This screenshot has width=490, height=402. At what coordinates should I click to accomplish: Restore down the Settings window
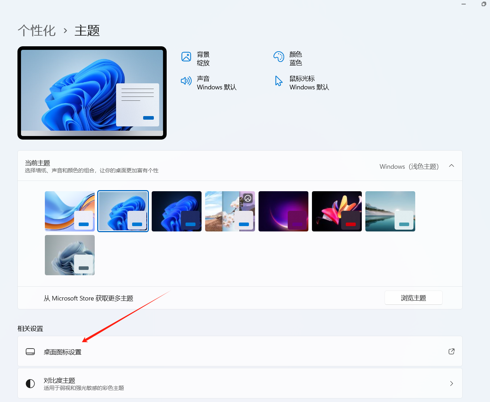coord(484,4)
